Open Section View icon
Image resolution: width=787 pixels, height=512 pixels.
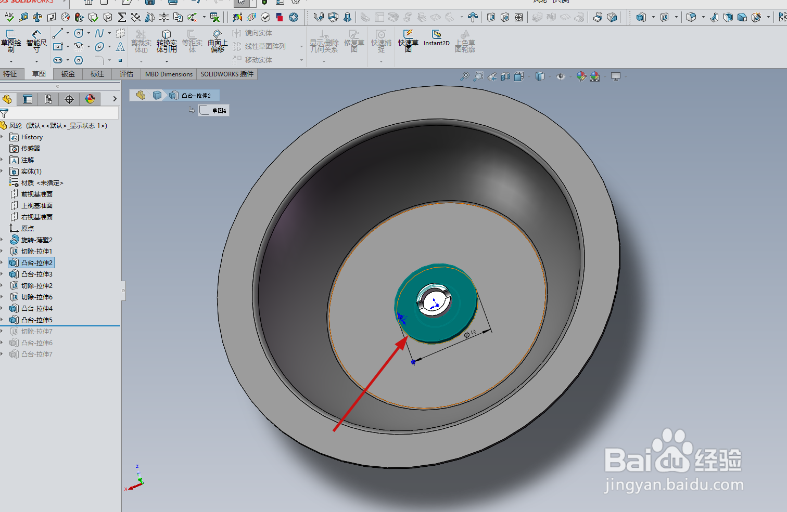coord(505,77)
